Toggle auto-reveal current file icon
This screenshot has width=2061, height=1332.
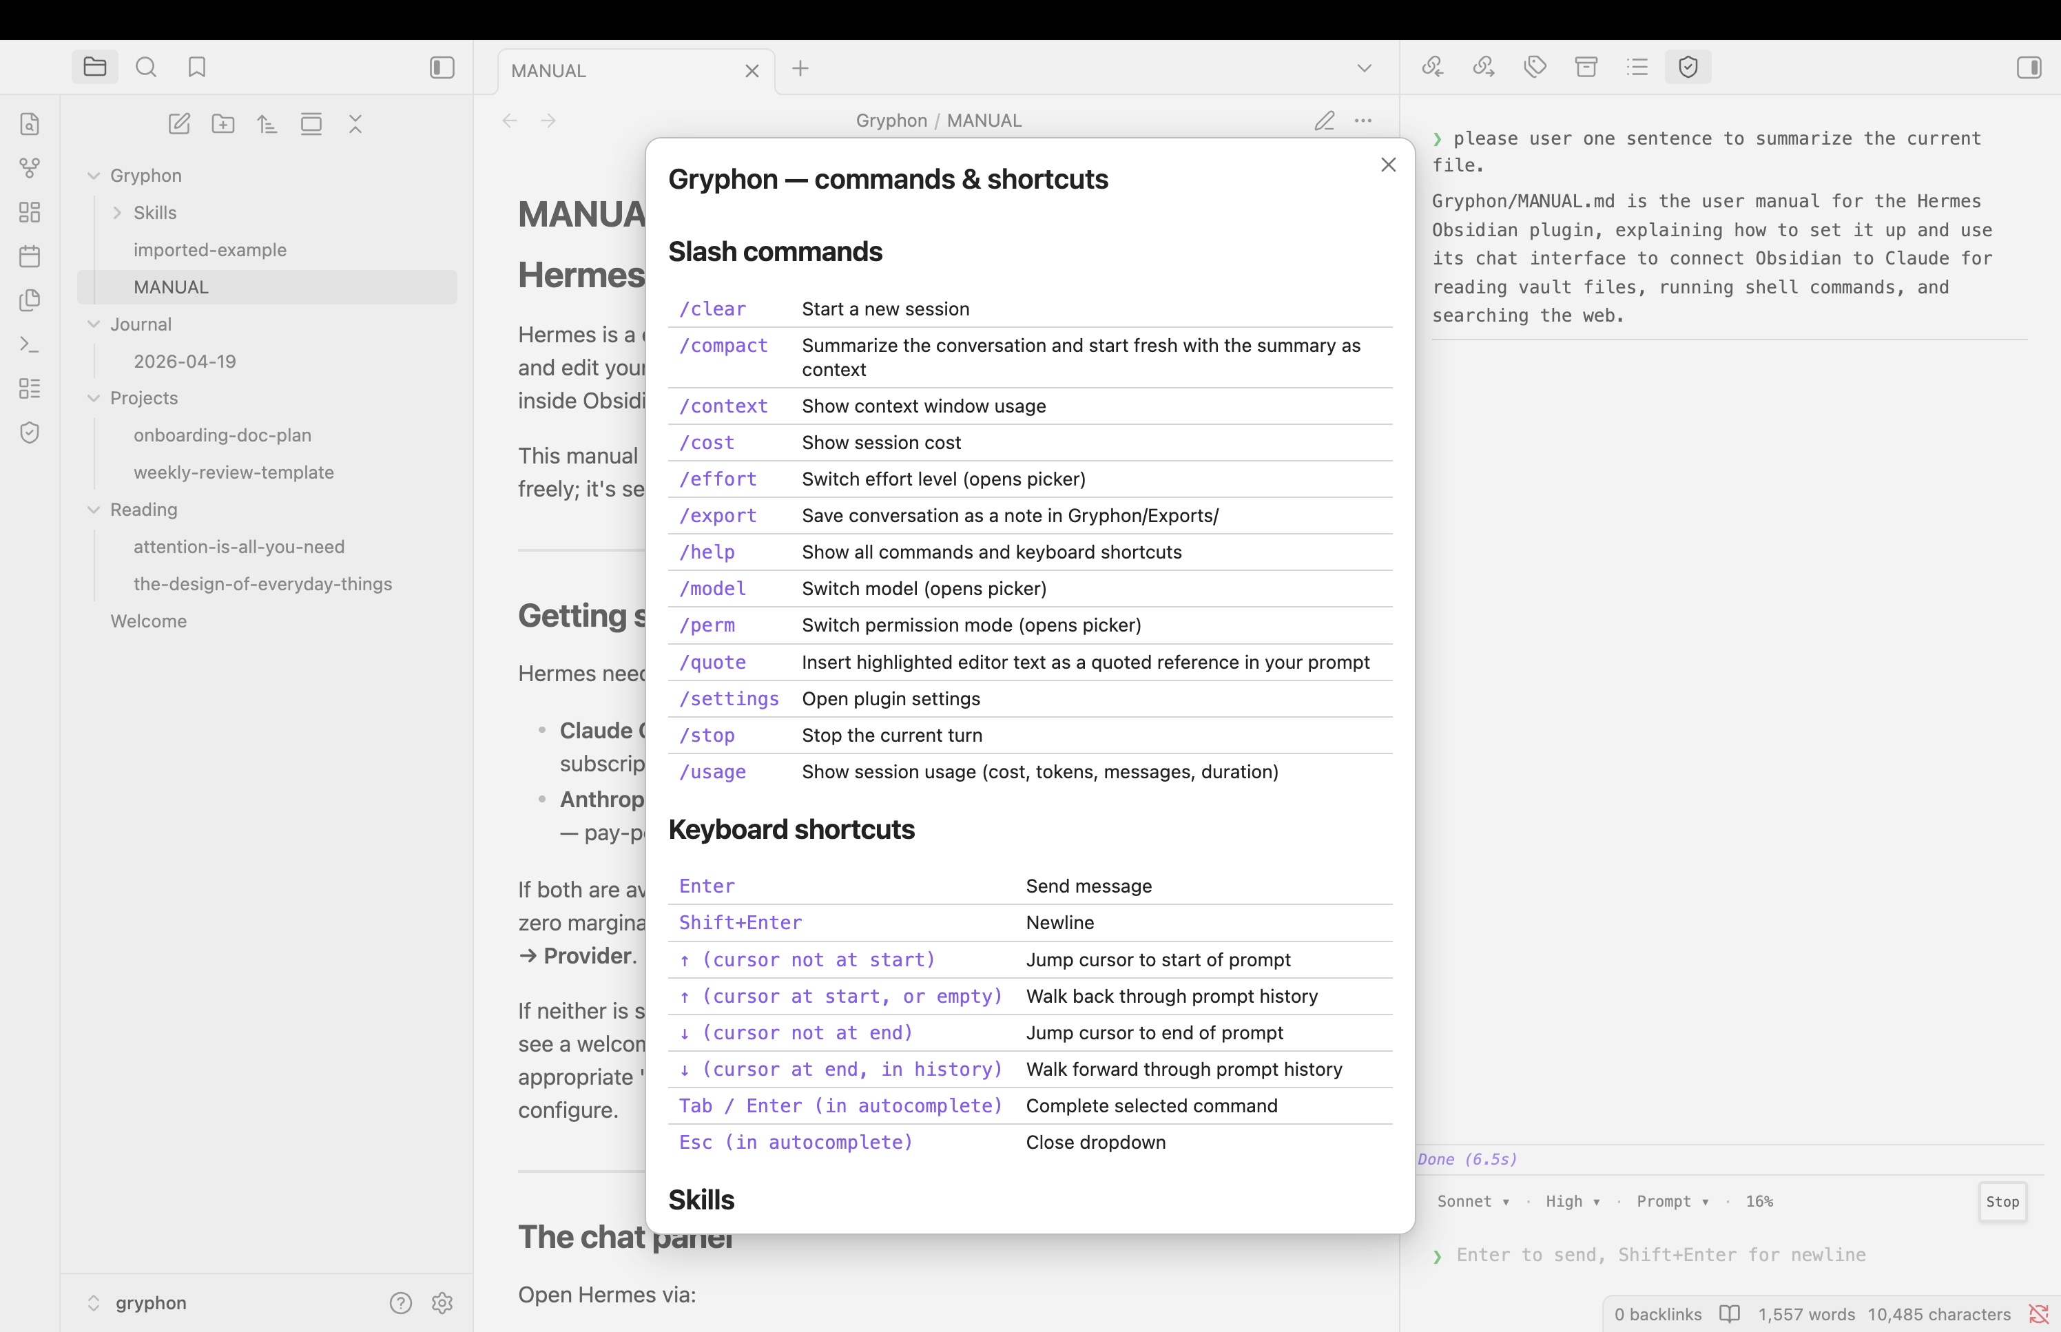(311, 124)
